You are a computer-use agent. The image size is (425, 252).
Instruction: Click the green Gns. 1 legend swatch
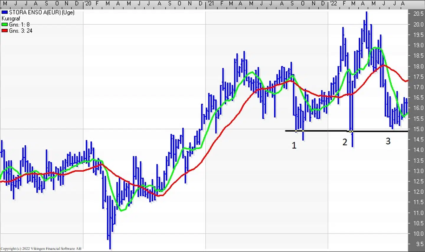[x=4, y=25]
